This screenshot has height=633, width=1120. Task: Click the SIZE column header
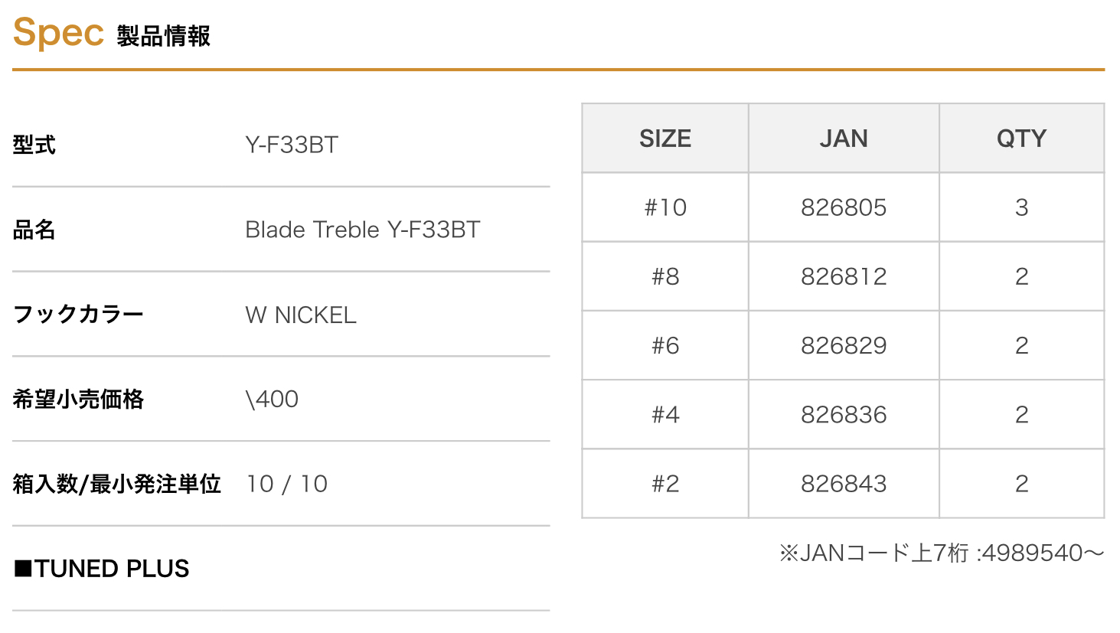pyautogui.click(x=665, y=139)
